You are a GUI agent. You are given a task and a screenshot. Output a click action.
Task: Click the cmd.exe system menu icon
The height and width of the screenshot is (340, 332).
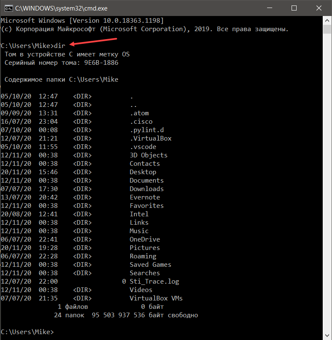9,8
